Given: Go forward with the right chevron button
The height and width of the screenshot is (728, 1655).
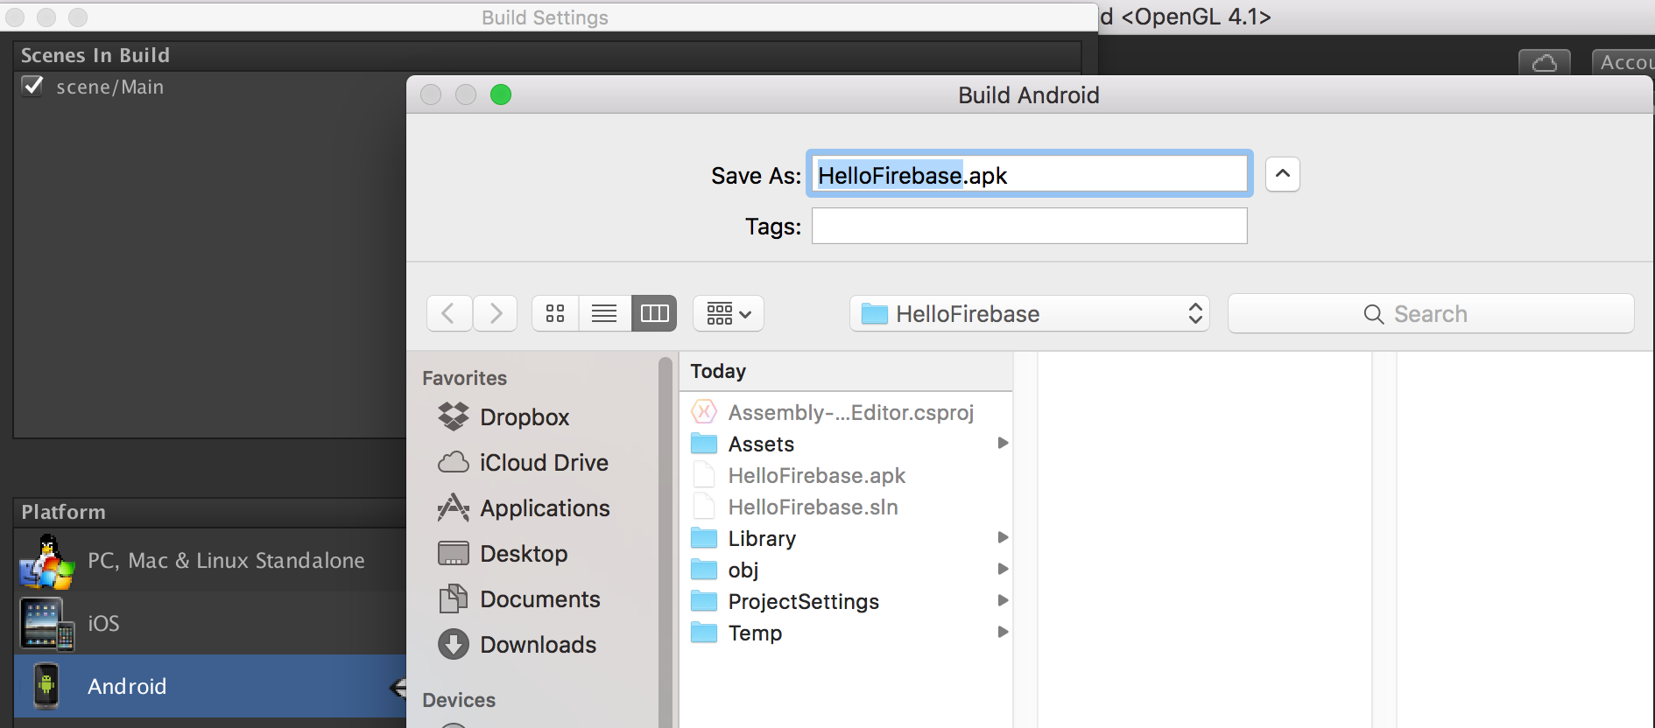Looking at the screenshot, I should 496,313.
